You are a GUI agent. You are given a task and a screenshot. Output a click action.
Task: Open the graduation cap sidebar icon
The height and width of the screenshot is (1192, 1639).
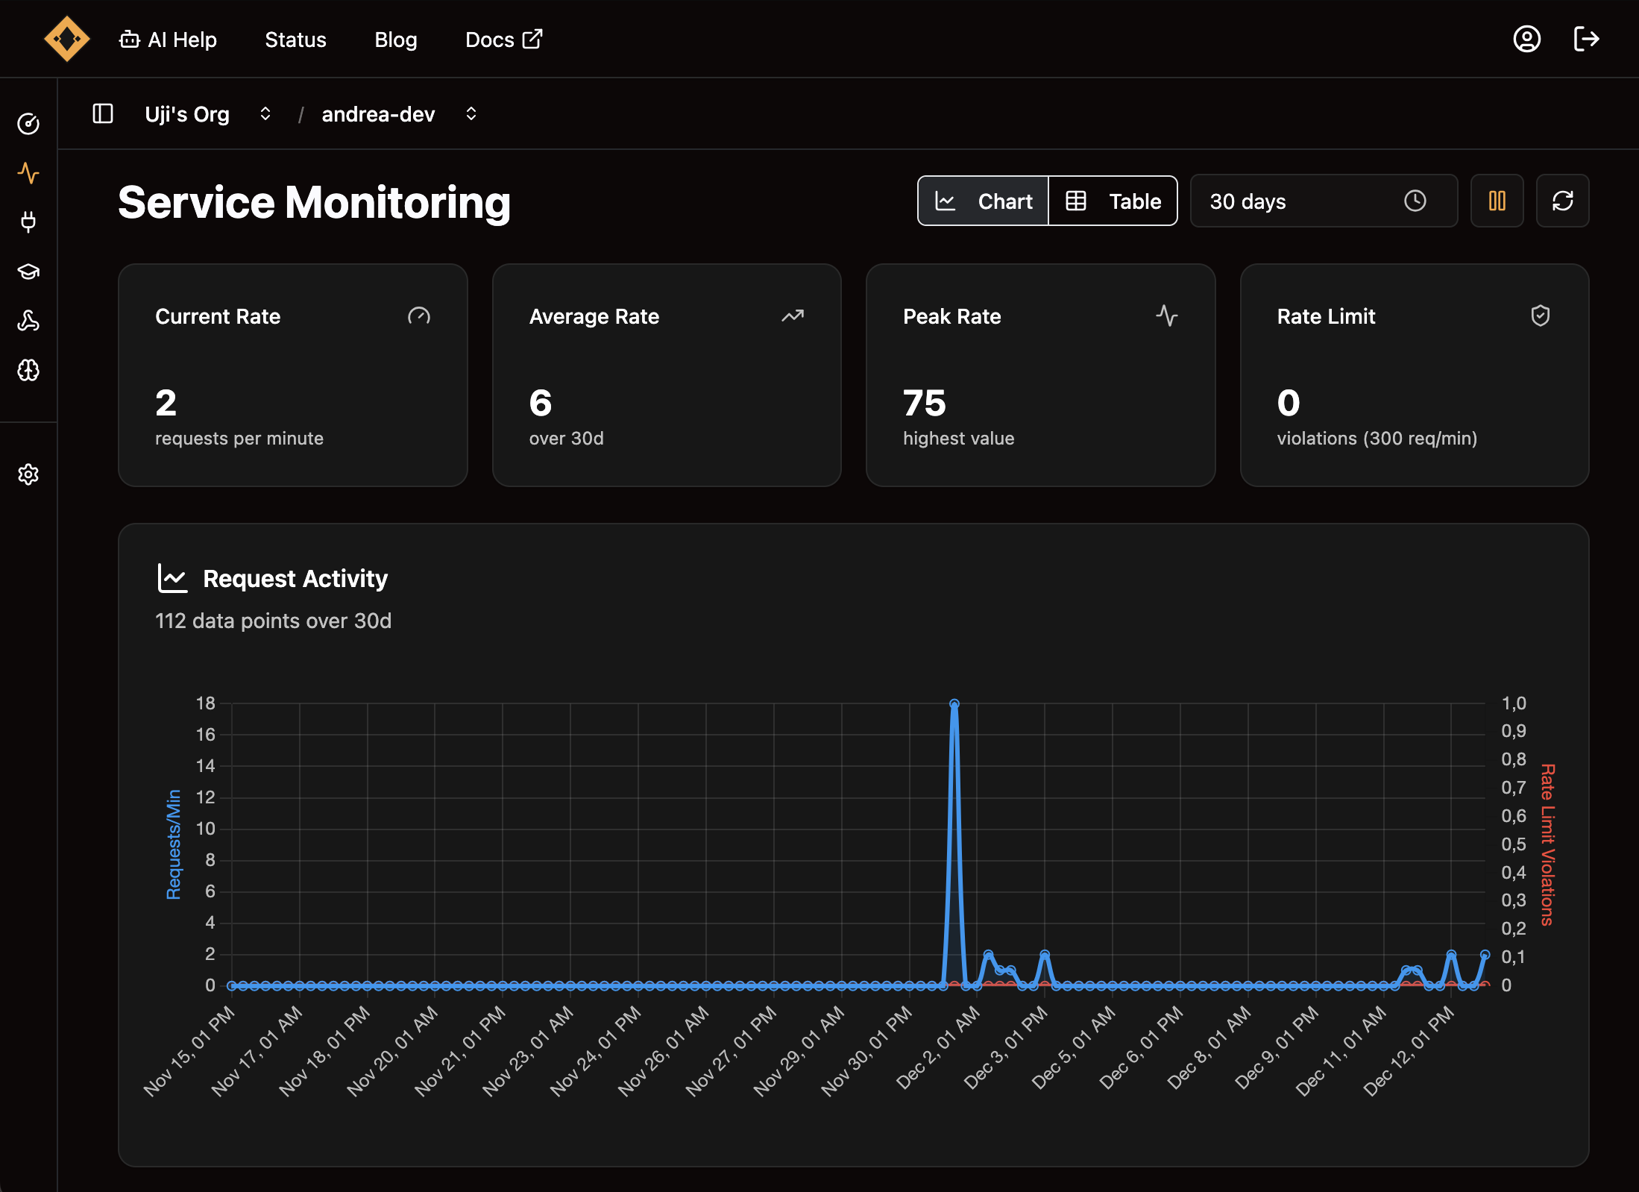tap(28, 272)
